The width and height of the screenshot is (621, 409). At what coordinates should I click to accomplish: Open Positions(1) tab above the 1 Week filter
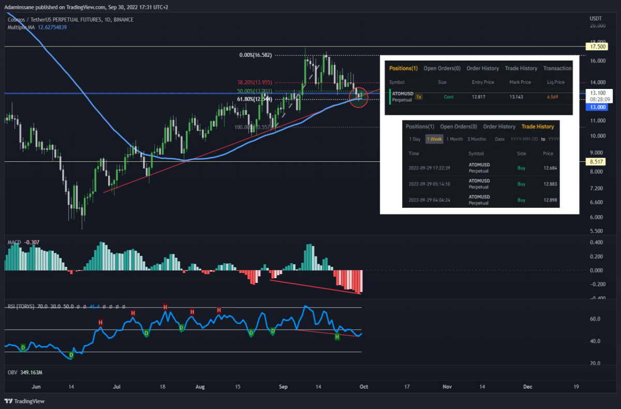coord(420,127)
